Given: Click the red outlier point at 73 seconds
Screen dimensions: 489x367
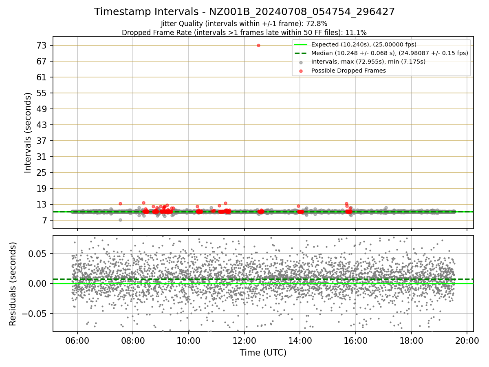Looking at the screenshot, I should (258, 45).
